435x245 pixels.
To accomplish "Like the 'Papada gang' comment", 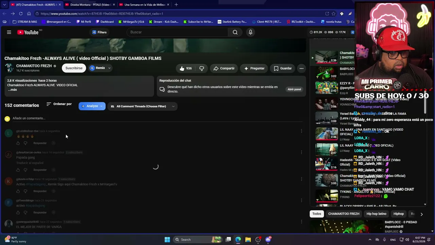I will pyautogui.click(x=18, y=170).
